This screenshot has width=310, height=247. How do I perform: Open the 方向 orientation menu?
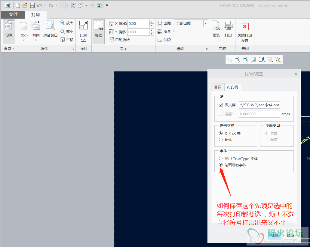pyautogui.click(x=36, y=31)
